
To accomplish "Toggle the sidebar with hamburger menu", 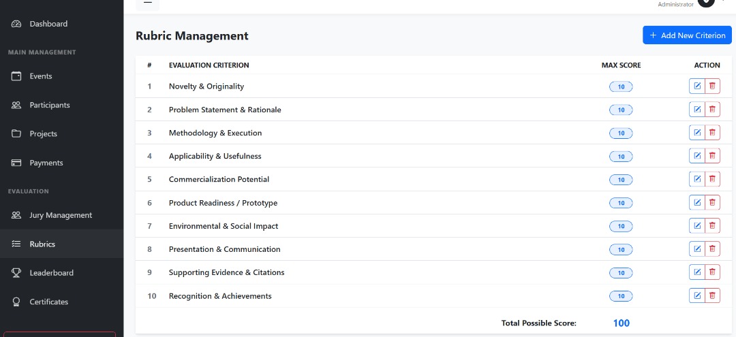I will pos(147,3).
